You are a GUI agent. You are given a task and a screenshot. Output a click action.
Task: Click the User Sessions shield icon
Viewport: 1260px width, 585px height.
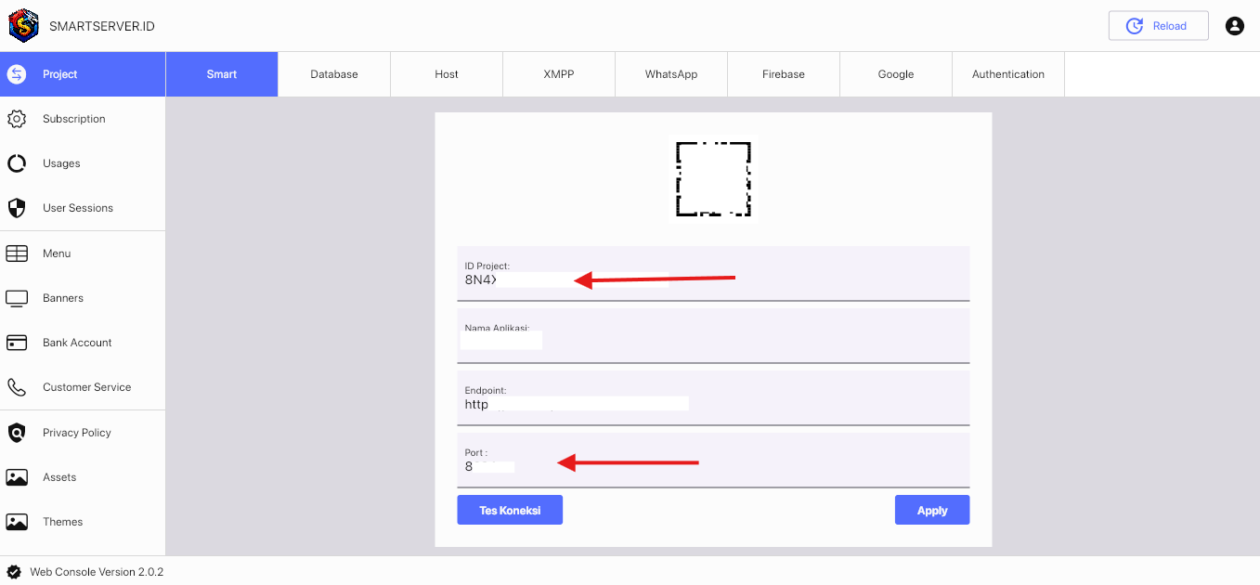click(x=17, y=208)
